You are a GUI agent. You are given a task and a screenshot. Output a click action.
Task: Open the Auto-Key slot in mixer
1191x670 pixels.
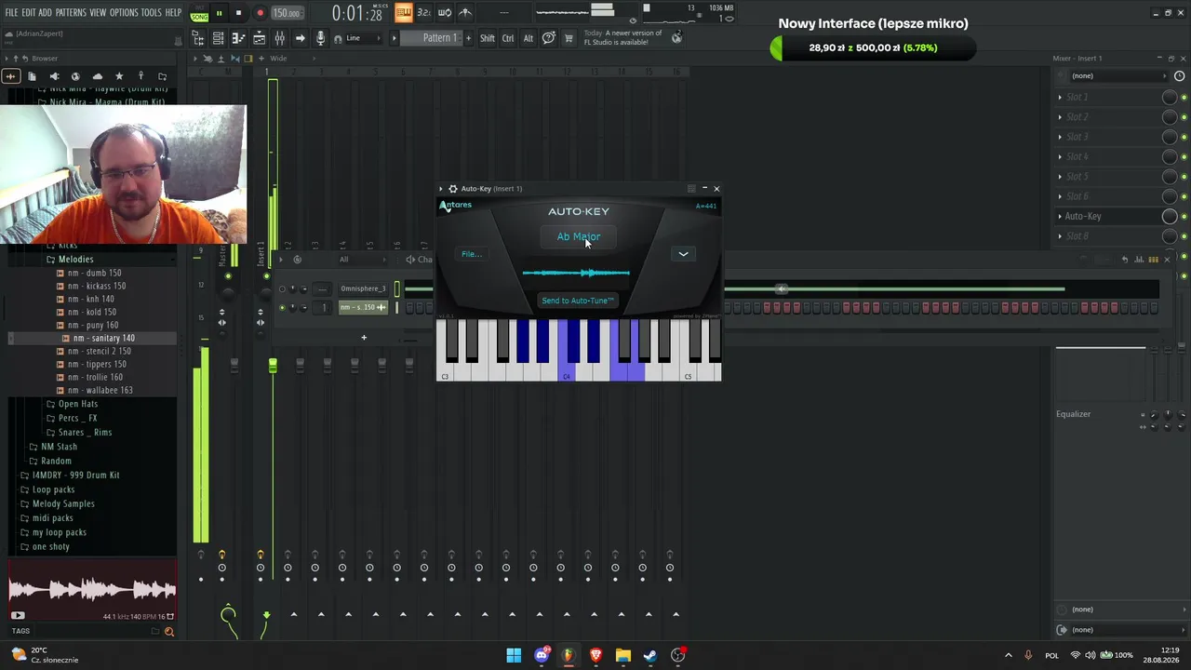[x=1083, y=216]
